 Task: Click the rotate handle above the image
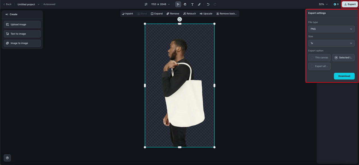click(179, 19)
